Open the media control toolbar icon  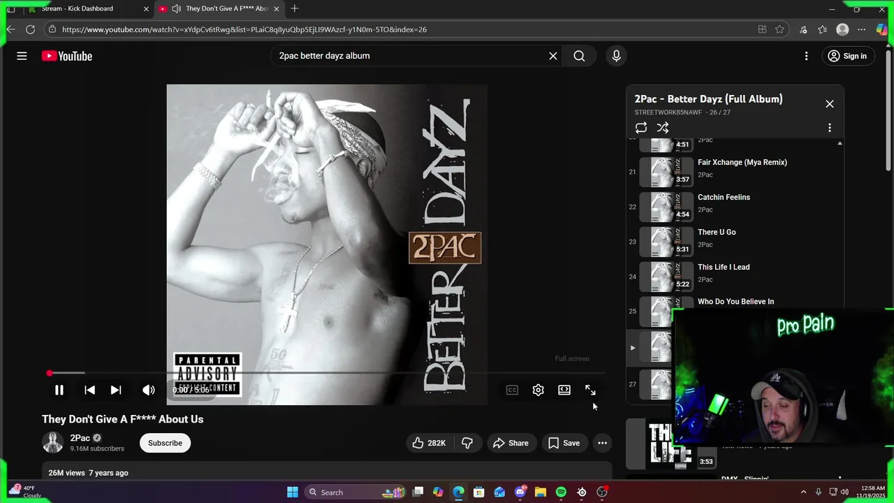coord(803,29)
